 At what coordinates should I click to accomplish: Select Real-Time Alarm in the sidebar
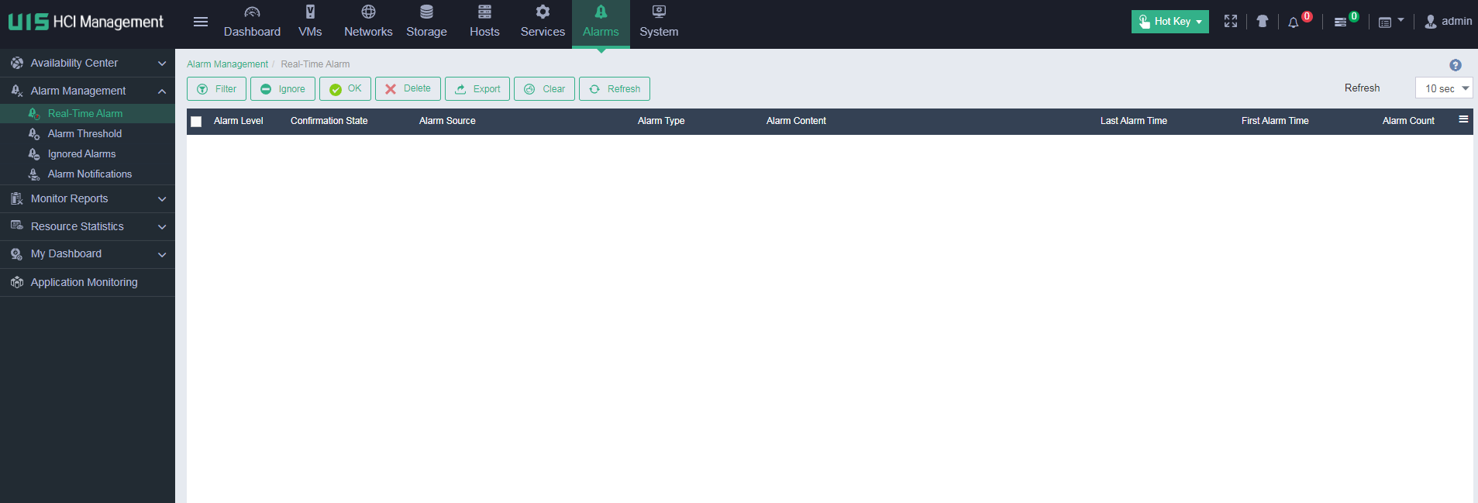pyautogui.click(x=88, y=113)
